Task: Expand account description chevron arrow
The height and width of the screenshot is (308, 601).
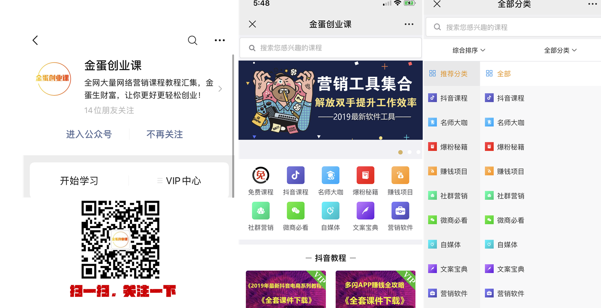Action: point(220,89)
